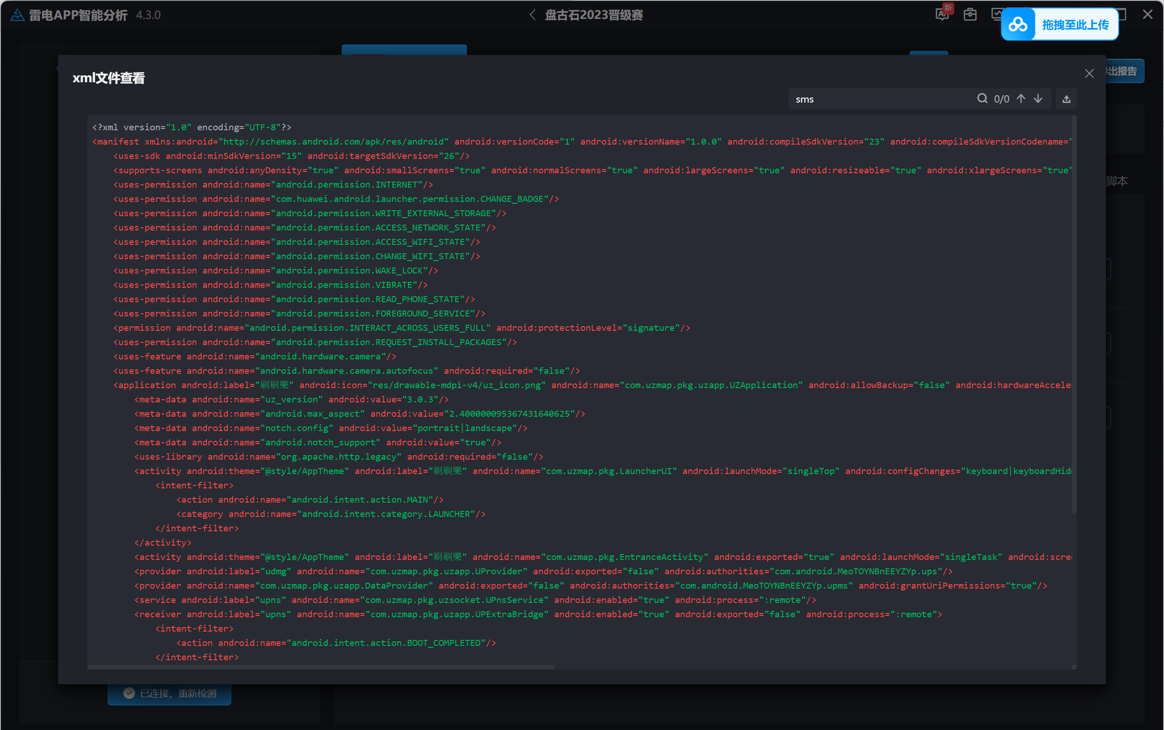Click the vertical scrollbar of the xml viewer
Screen dimensions: 1164x730
coord(1074,314)
